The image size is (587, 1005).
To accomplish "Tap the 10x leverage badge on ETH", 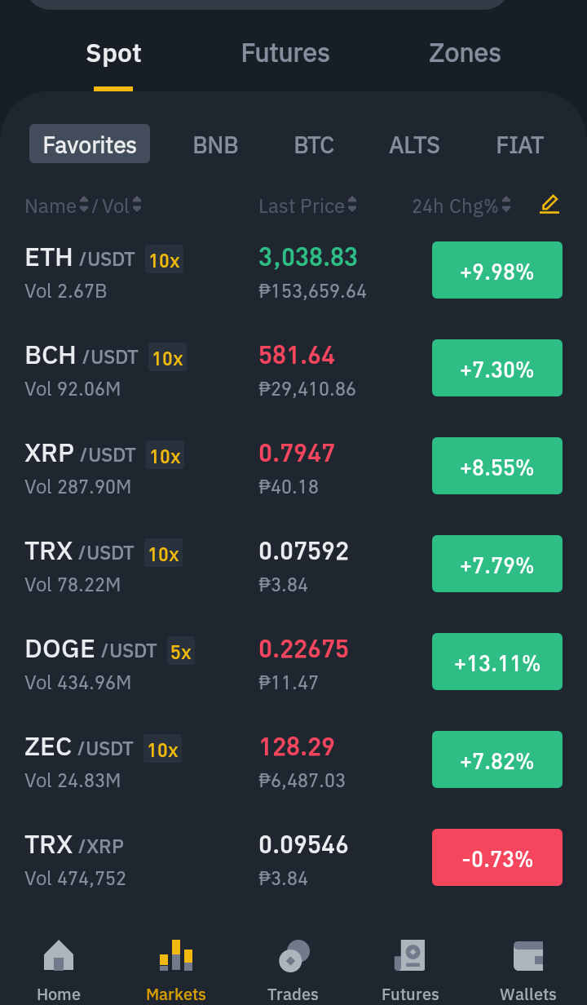I will pyautogui.click(x=165, y=260).
